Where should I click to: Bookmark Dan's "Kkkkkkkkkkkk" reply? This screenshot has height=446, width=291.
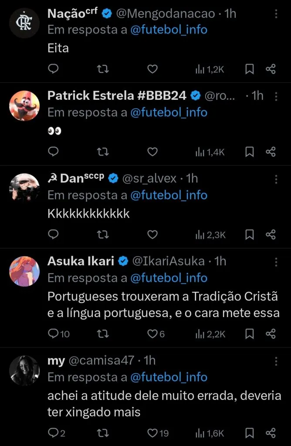point(249,235)
